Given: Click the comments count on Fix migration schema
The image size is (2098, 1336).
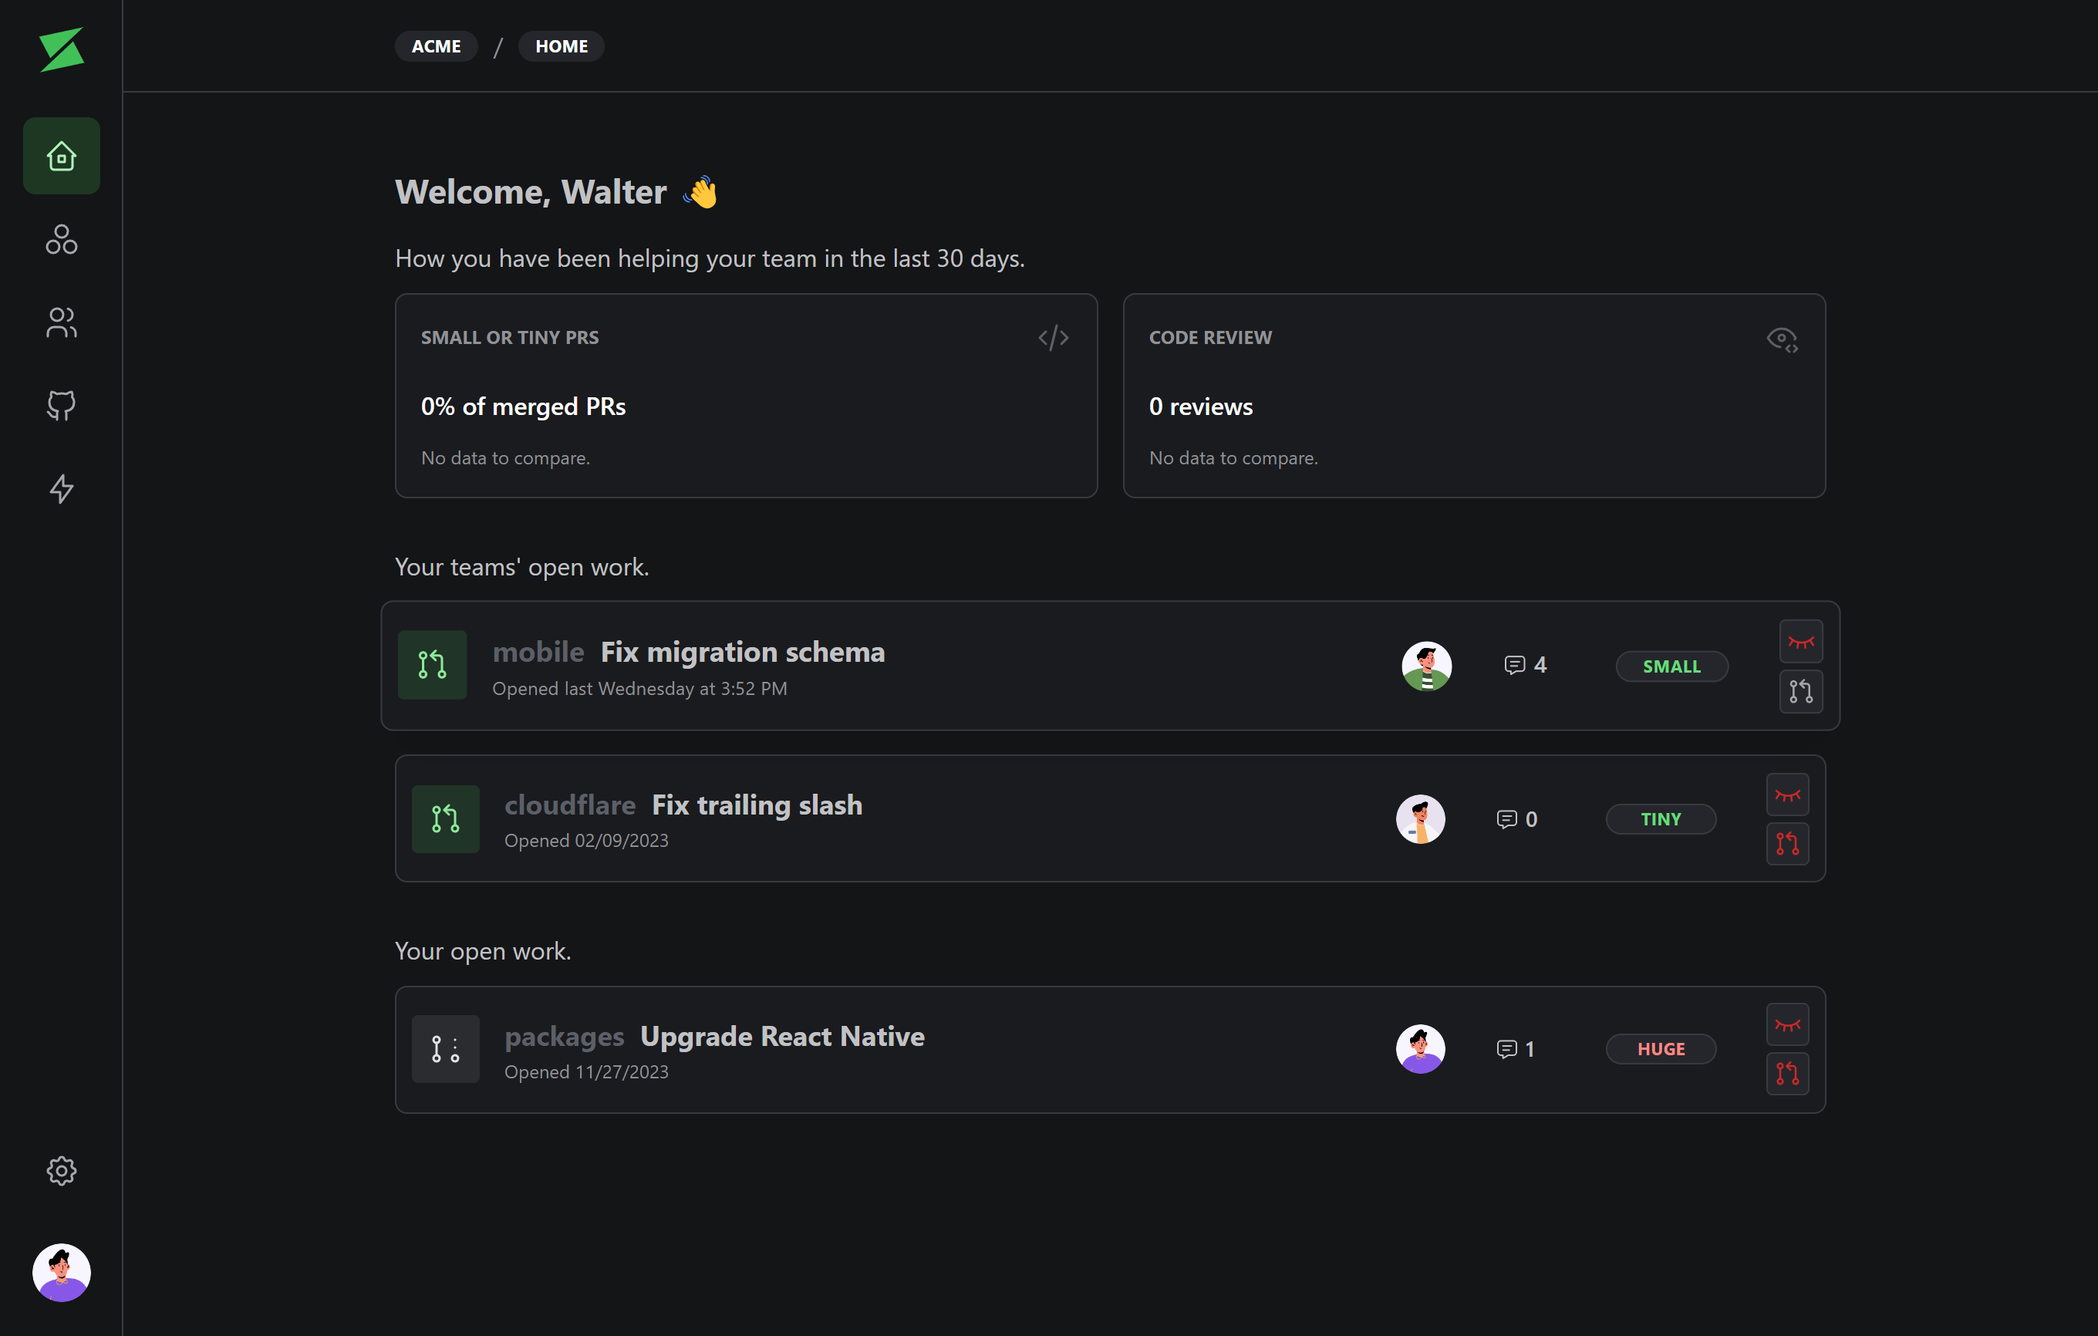Looking at the screenshot, I should [1525, 665].
